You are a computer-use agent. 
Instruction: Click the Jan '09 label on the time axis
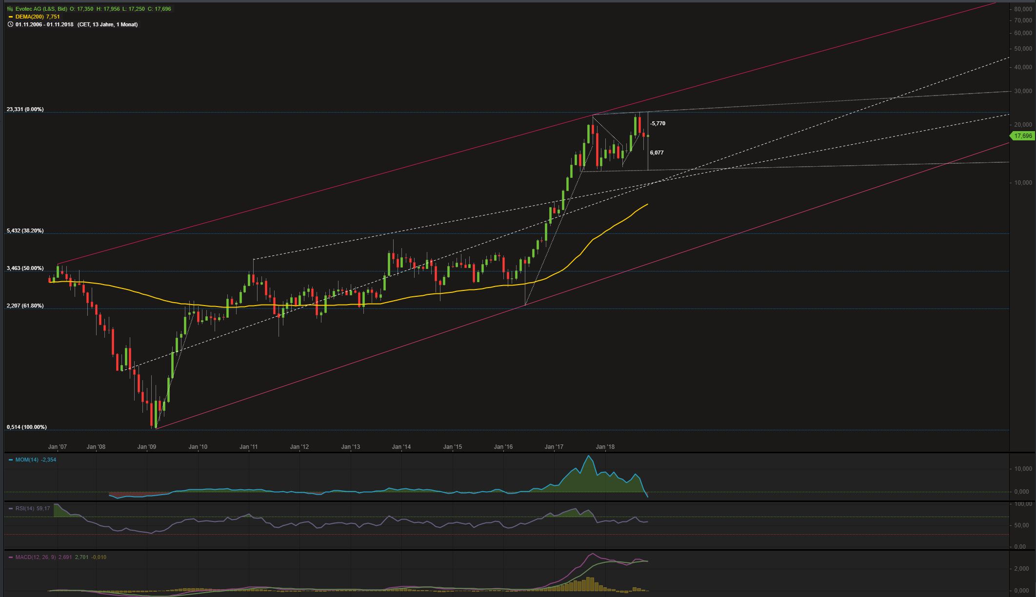coord(146,446)
